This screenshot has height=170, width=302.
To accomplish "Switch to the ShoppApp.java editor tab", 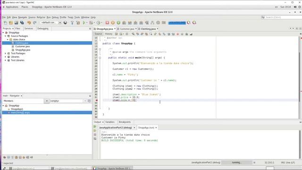I will point(105,29).
